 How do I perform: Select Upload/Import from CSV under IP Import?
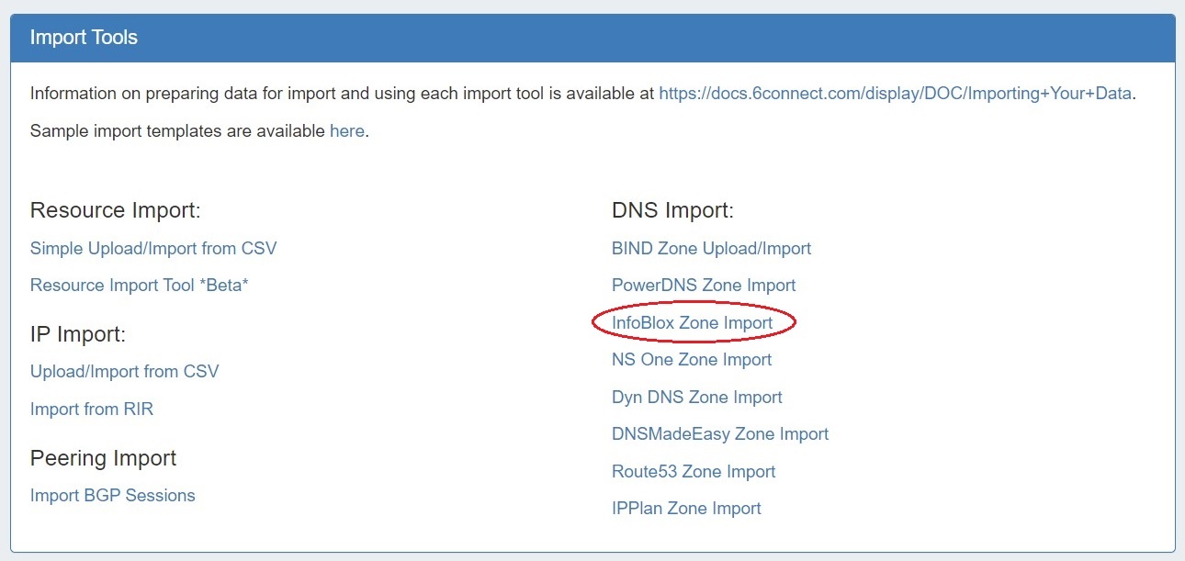click(125, 371)
